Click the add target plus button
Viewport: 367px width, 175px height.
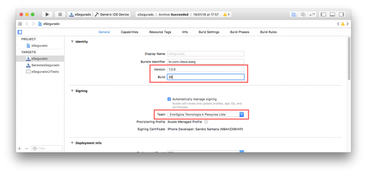[x=19, y=148]
